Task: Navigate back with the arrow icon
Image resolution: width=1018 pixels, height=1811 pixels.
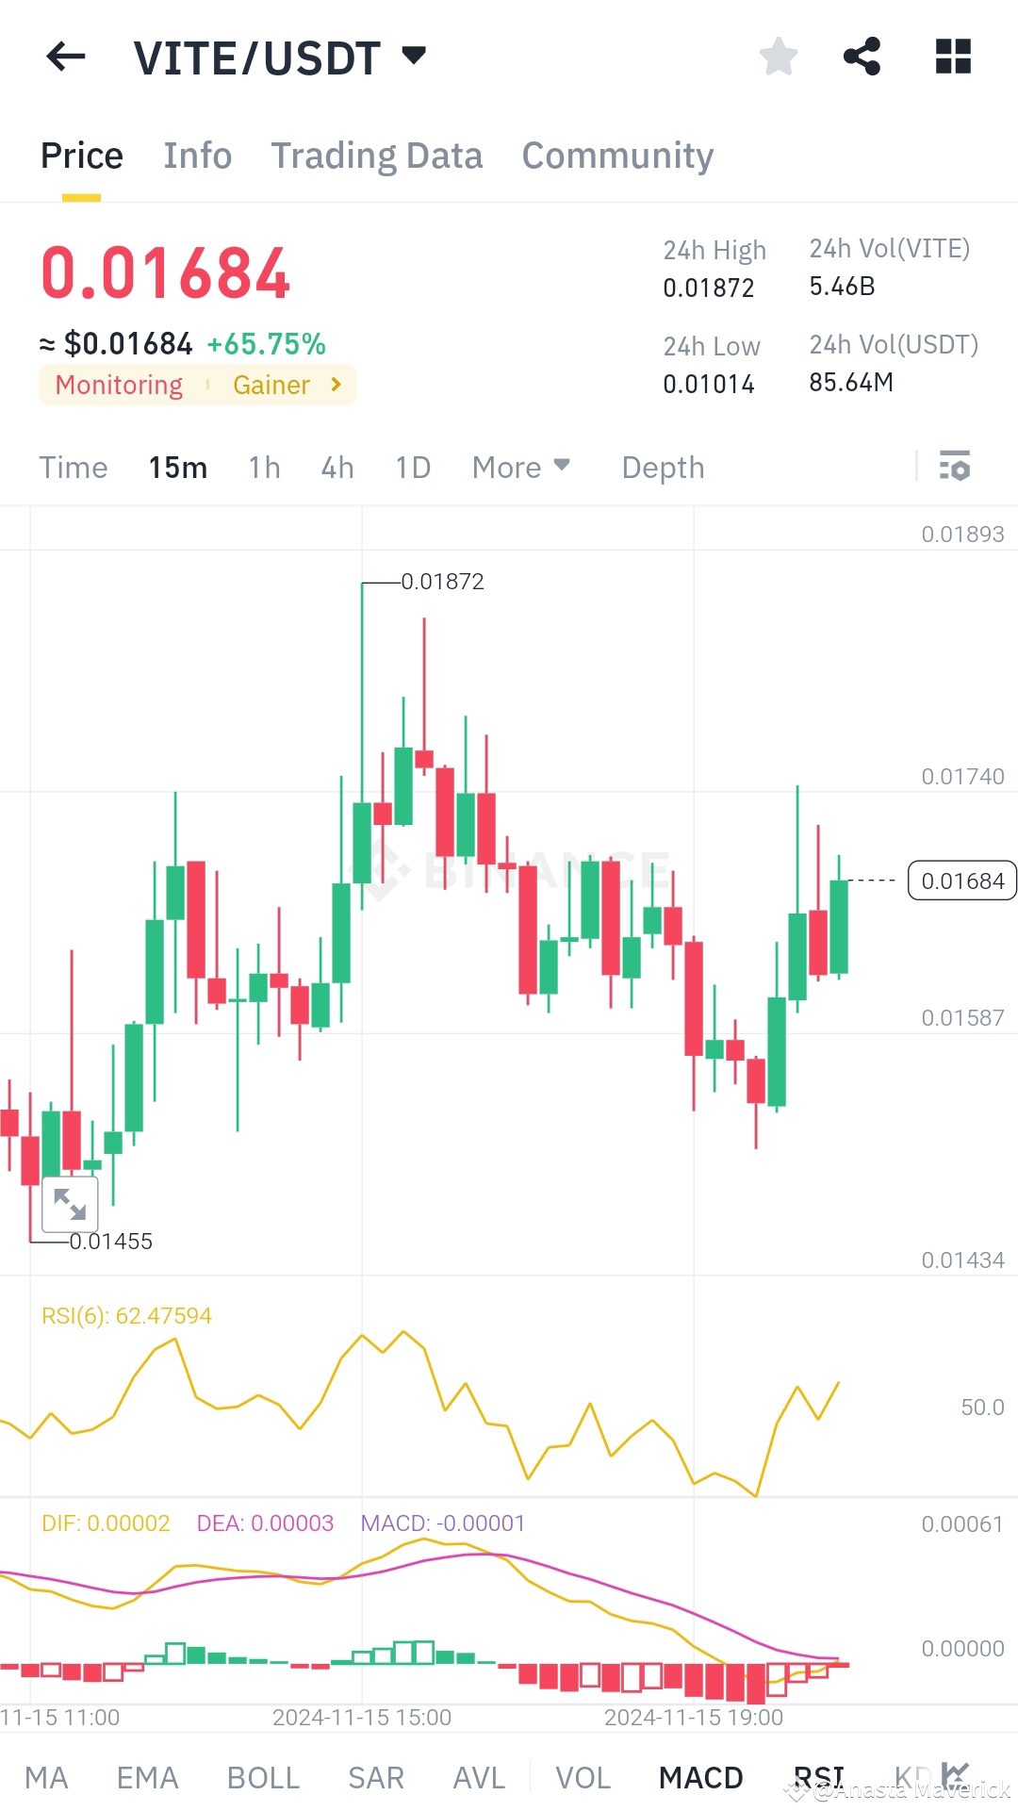Action: [x=64, y=57]
